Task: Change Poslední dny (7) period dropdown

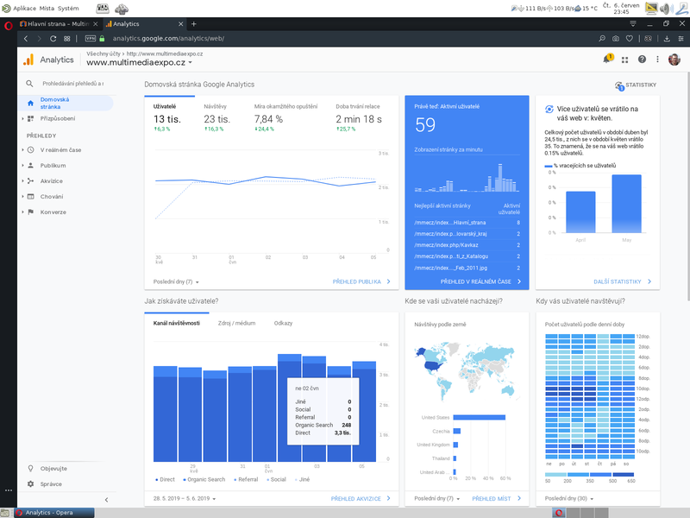Action: tap(176, 282)
